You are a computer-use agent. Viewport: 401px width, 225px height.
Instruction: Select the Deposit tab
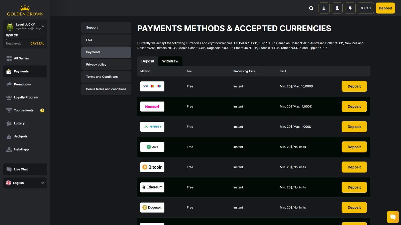(x=148, y=61)
